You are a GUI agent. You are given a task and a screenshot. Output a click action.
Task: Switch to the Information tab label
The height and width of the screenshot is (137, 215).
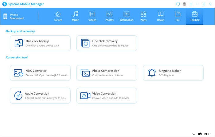tap(127, 20)
